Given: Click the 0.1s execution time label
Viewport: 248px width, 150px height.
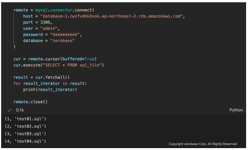Looking at the screenshot, I should point(20,110).
